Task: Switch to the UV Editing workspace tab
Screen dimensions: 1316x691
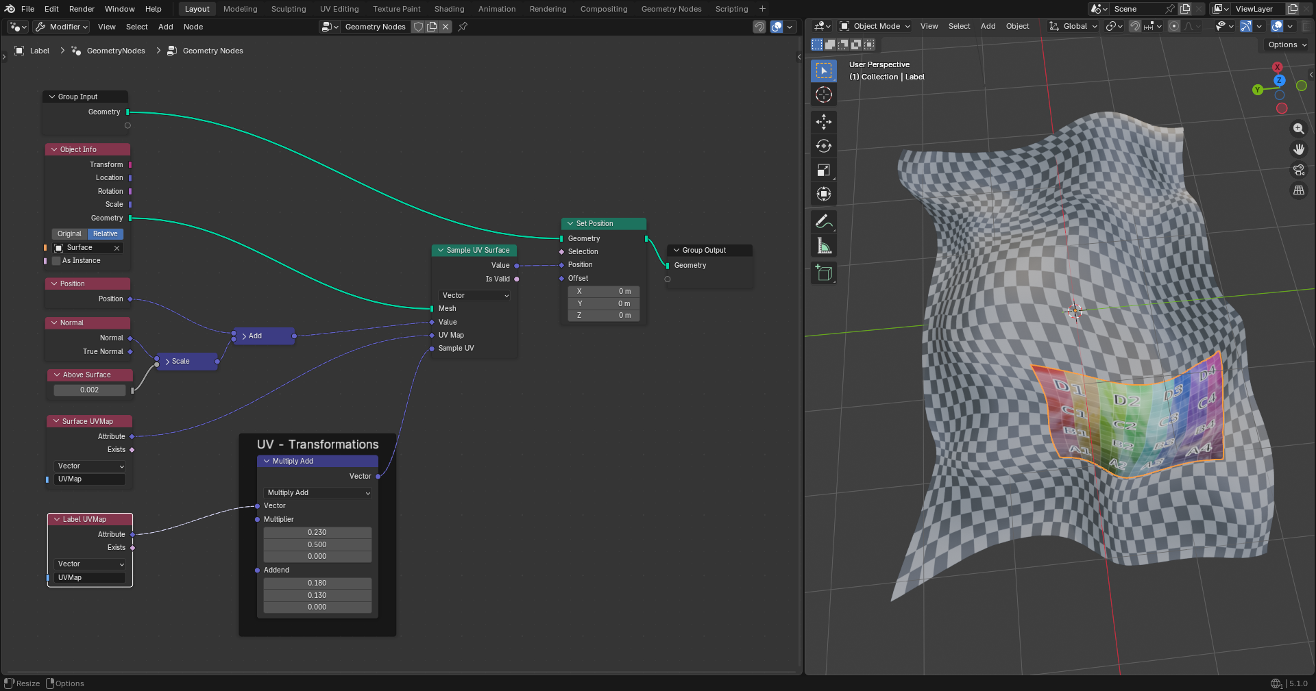Action: pyautogui.click(x=339, y=9)
